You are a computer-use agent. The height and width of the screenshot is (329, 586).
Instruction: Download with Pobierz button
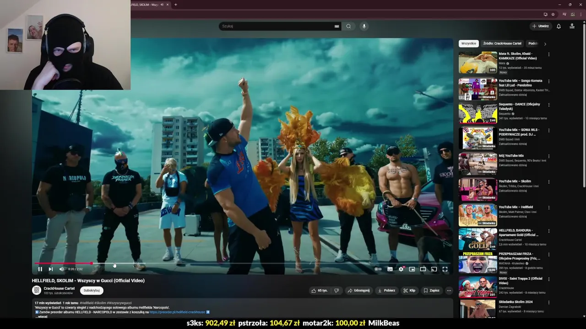point(386,291)
